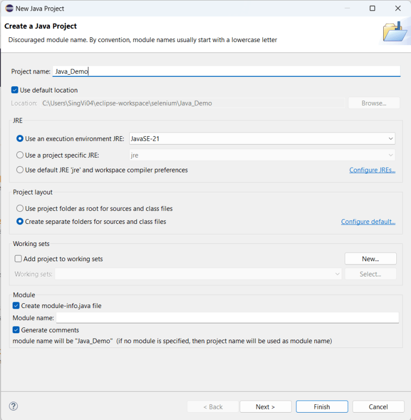Maximize the New Java Project dialog
The height and width of the screenshot is (420, 411).
pos(372,8)
